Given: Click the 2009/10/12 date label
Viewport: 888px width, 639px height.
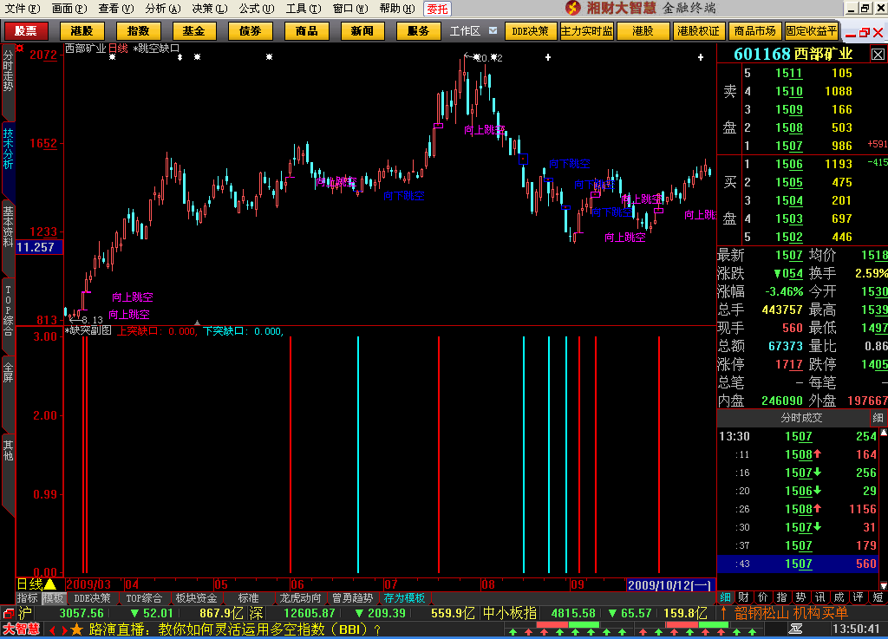Looking at the screenshot, I should point(670,584).
